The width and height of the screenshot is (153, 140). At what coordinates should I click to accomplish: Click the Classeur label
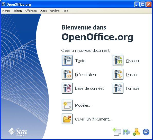click(x=133, y=61)
